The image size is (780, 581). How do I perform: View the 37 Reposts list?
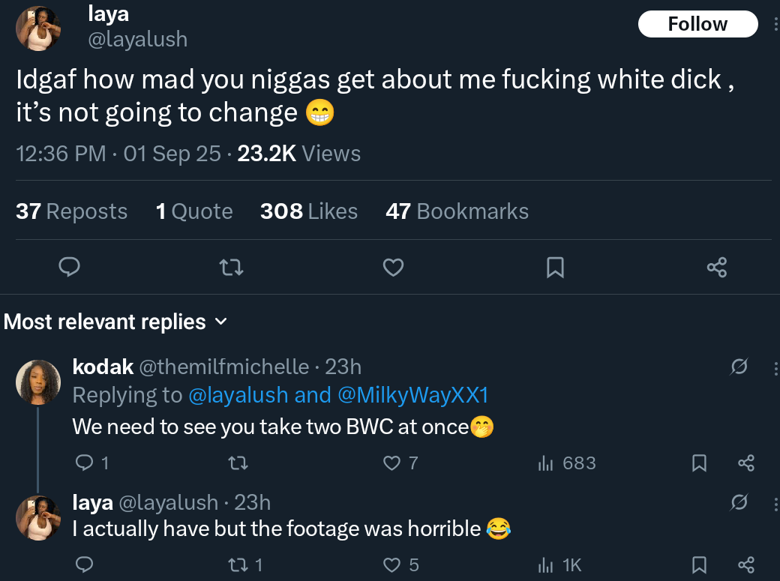point(71,211)
